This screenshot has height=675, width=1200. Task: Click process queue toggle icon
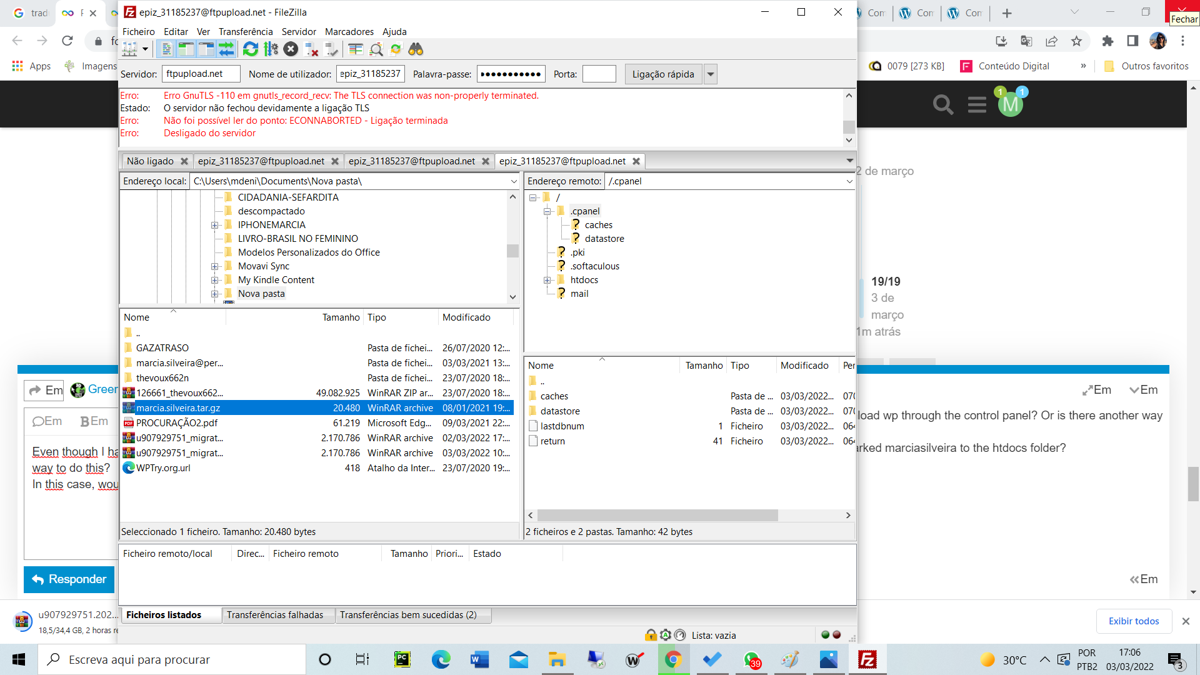point(271,49)
